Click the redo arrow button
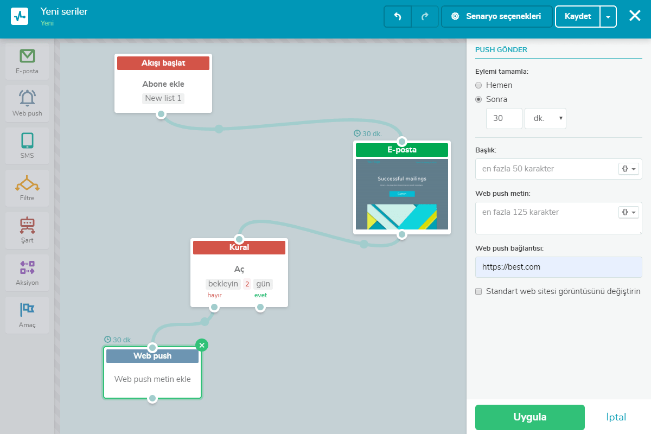This screenshot has height=434, width=651. pyautogui.click(x=425, y=16)
